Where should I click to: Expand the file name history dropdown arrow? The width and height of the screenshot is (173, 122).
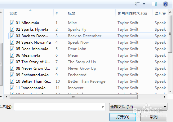(x=103, y=107)
